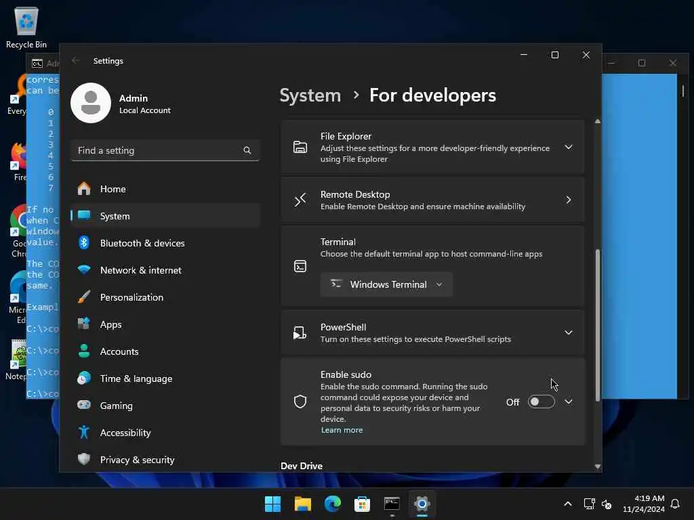Open Accessibility settings
Viewport: 694px width, 520px height.
(165, 433)
